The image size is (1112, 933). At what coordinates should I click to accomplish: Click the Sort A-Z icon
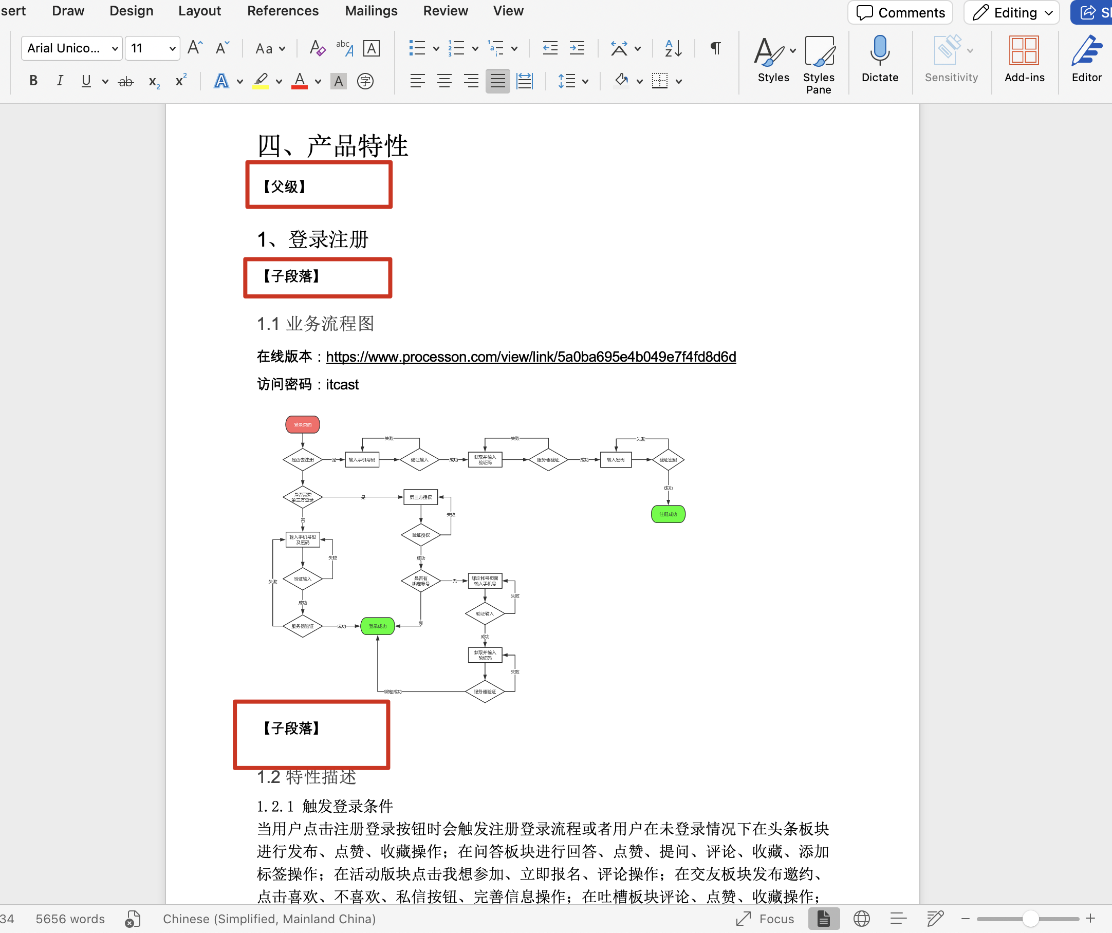tap(673, 49)
